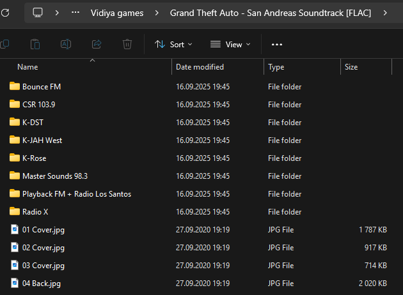Screen dimensions: 403x295
Task: Open the Sort dropdown
Action: pyautogui.click(x=173, y=45)
